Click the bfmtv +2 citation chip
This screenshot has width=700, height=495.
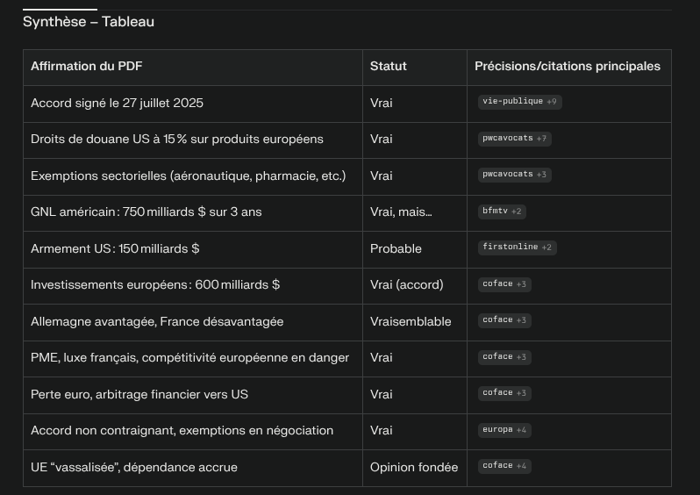click(503, 212)
